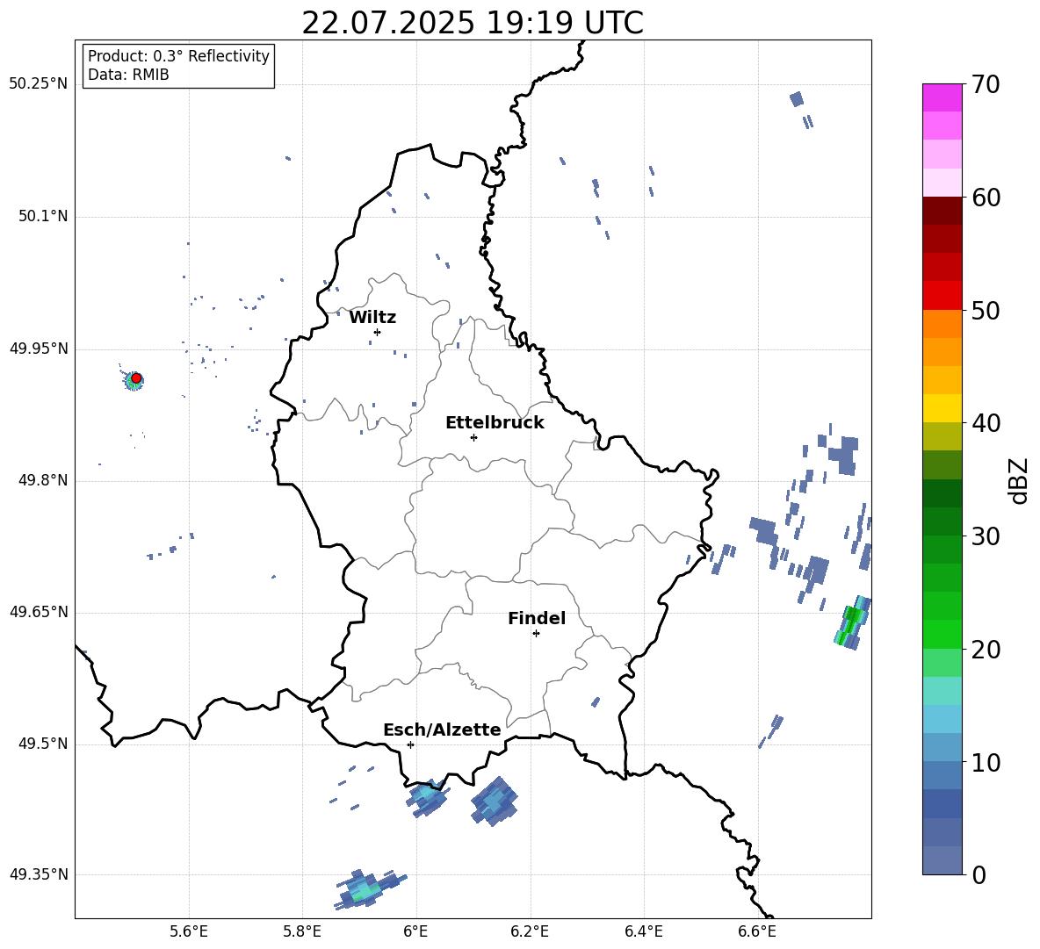This screenshot has height=949, width=1040.
Task: Click the Esch/Alzette location cross marker
Action: [410, 744]
